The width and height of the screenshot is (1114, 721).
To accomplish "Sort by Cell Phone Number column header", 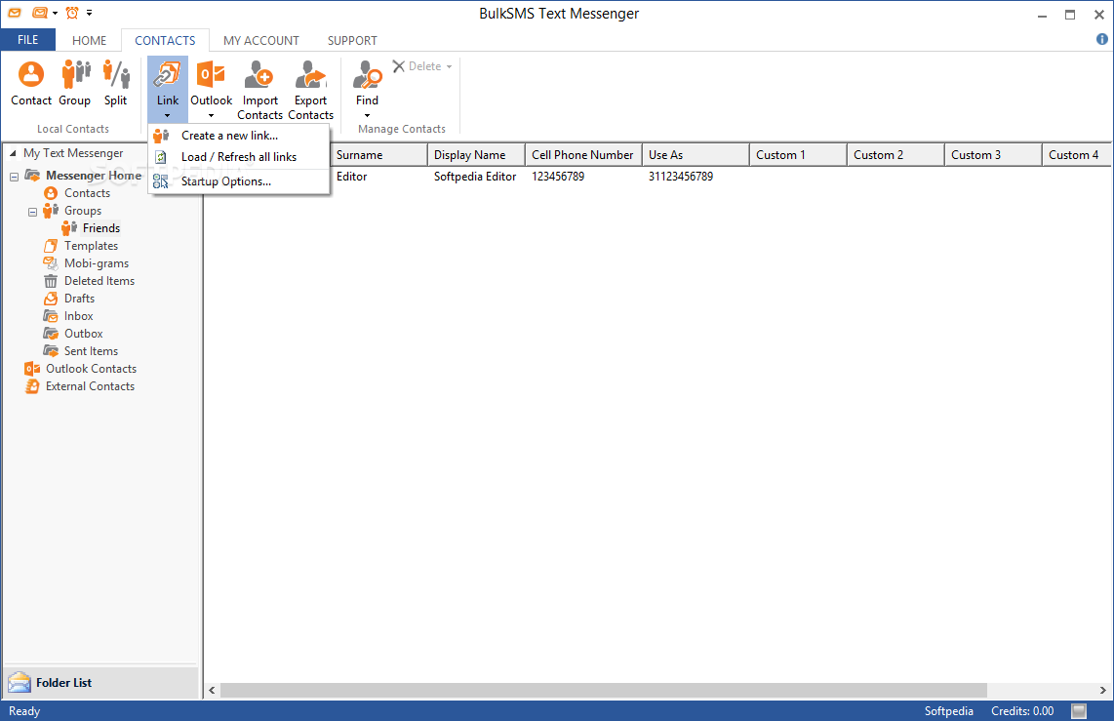I will (x=583, y=155).
